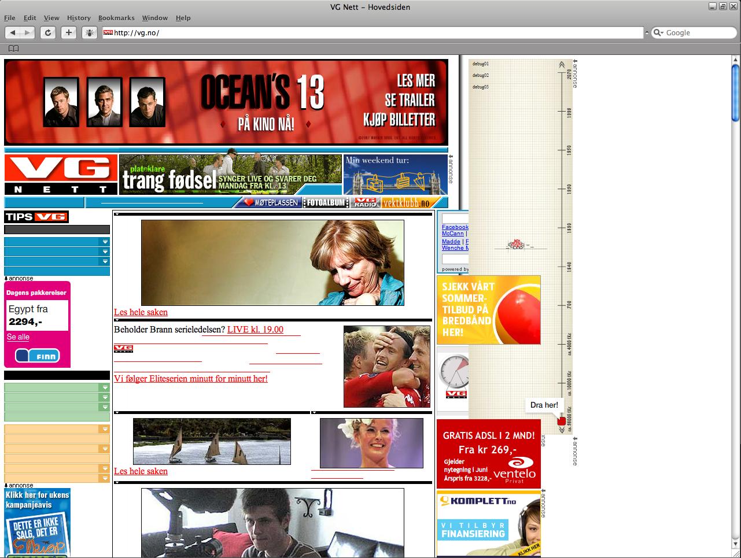The width and height of the screenshot is (741, 558).
Task: Click the double down-arrow on the timeline ad
Action: pyautogui.click(x=562, y=430)
